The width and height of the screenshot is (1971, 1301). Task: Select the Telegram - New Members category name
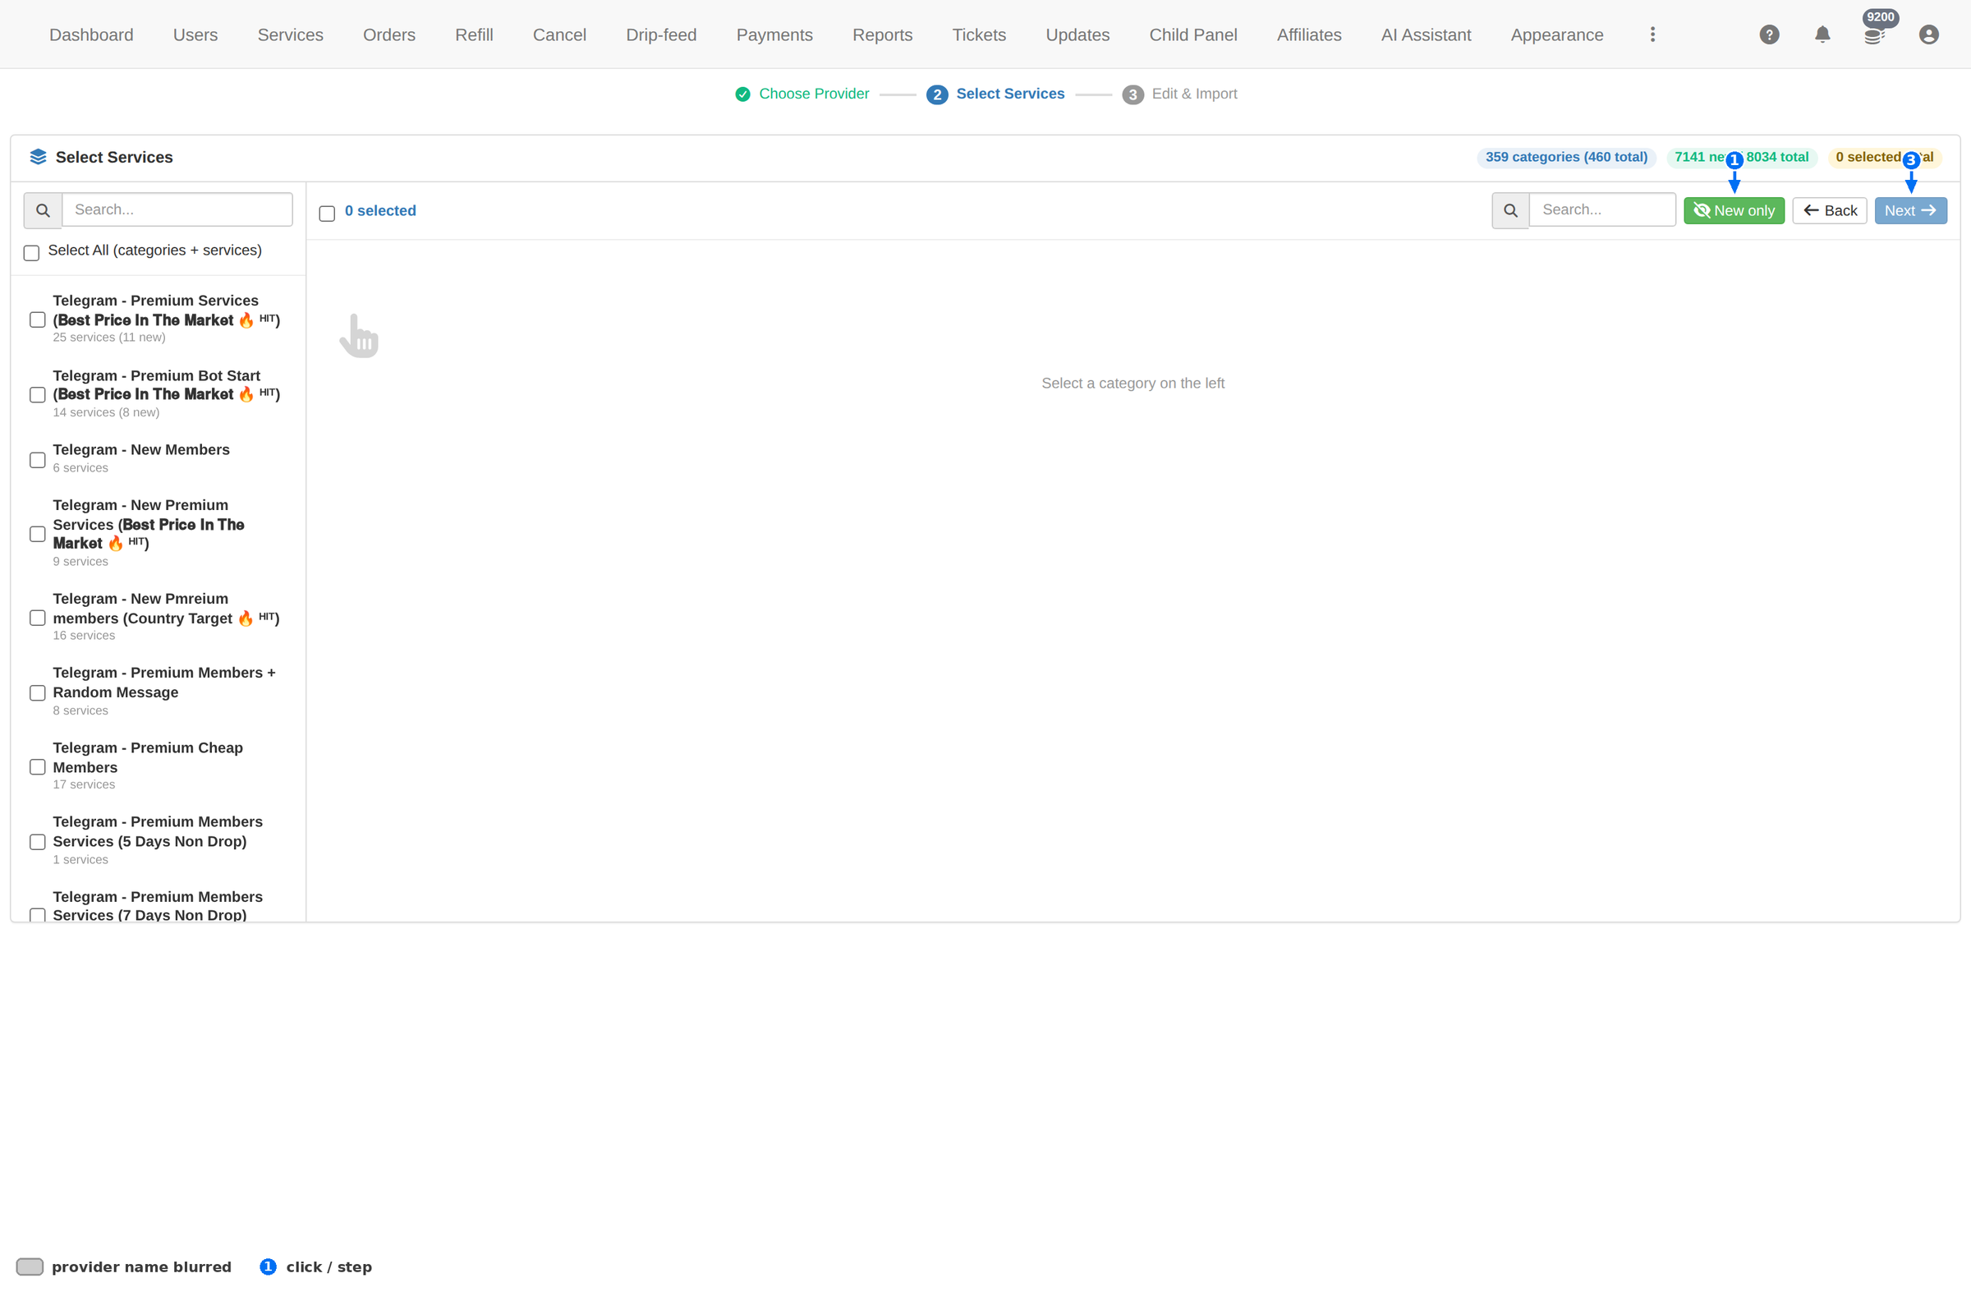(141, 450)
